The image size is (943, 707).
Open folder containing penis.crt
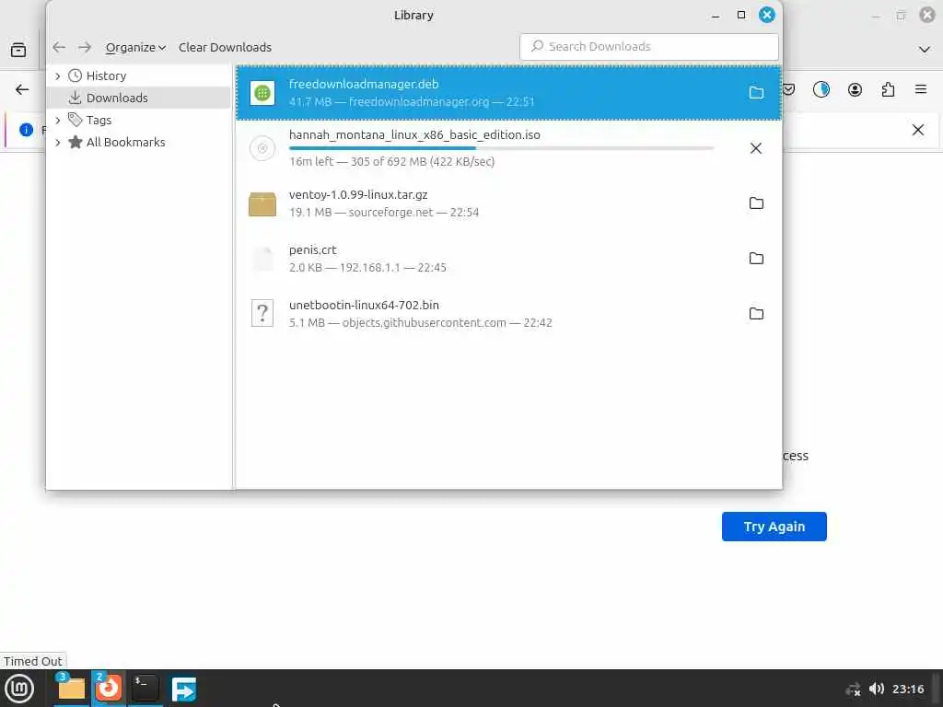coord(756,259)
